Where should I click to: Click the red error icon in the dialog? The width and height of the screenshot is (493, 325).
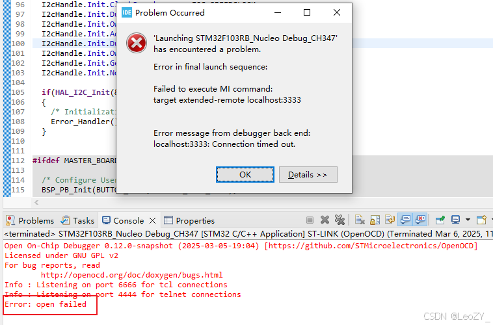point(137,43)
